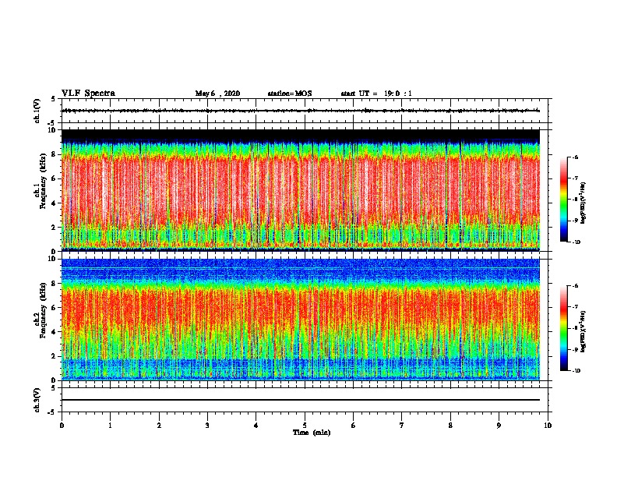Click the "-6" label on ch.1 colorbar
This screenshot has width=617, height=477.
click(575, 157)
